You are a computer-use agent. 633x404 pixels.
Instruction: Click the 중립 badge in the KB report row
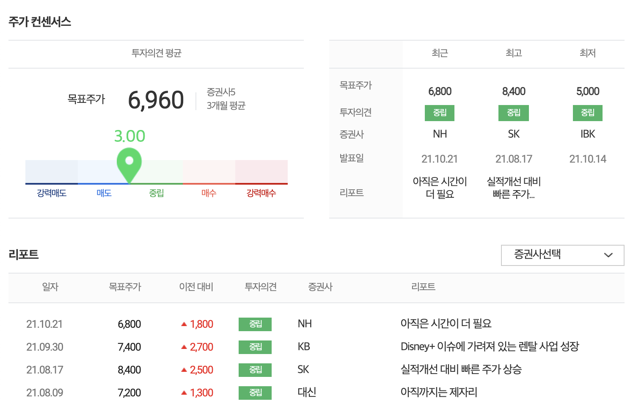[255, 347]
